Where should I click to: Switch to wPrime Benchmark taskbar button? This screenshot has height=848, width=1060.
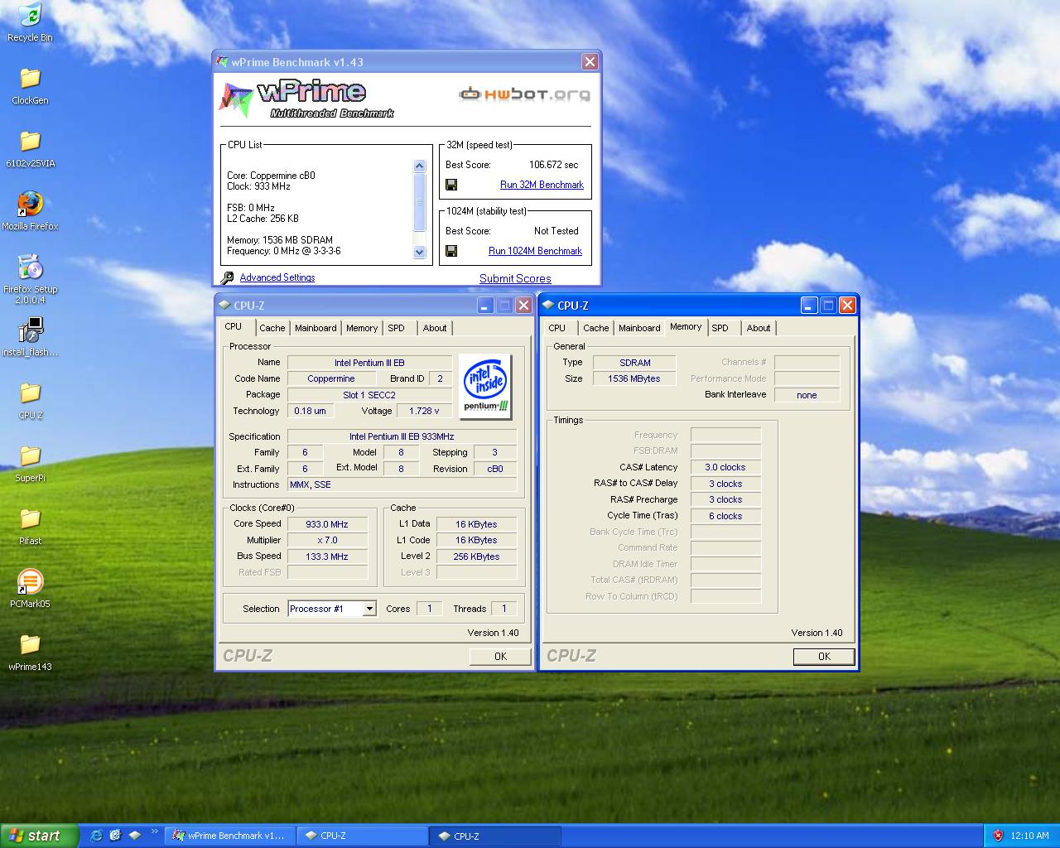click(229, 836)
